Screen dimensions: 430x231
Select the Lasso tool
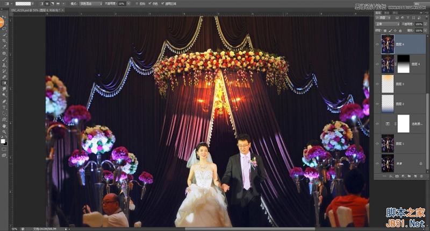4,29
